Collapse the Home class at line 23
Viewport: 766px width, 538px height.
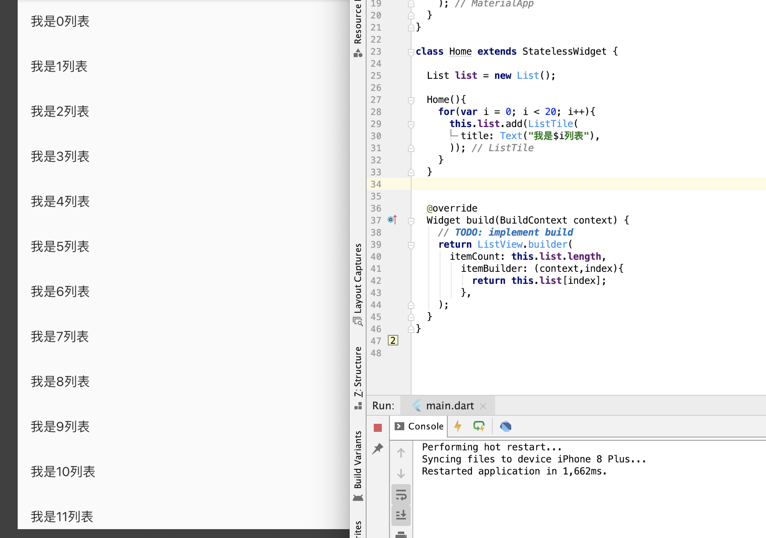coord(411,52)
